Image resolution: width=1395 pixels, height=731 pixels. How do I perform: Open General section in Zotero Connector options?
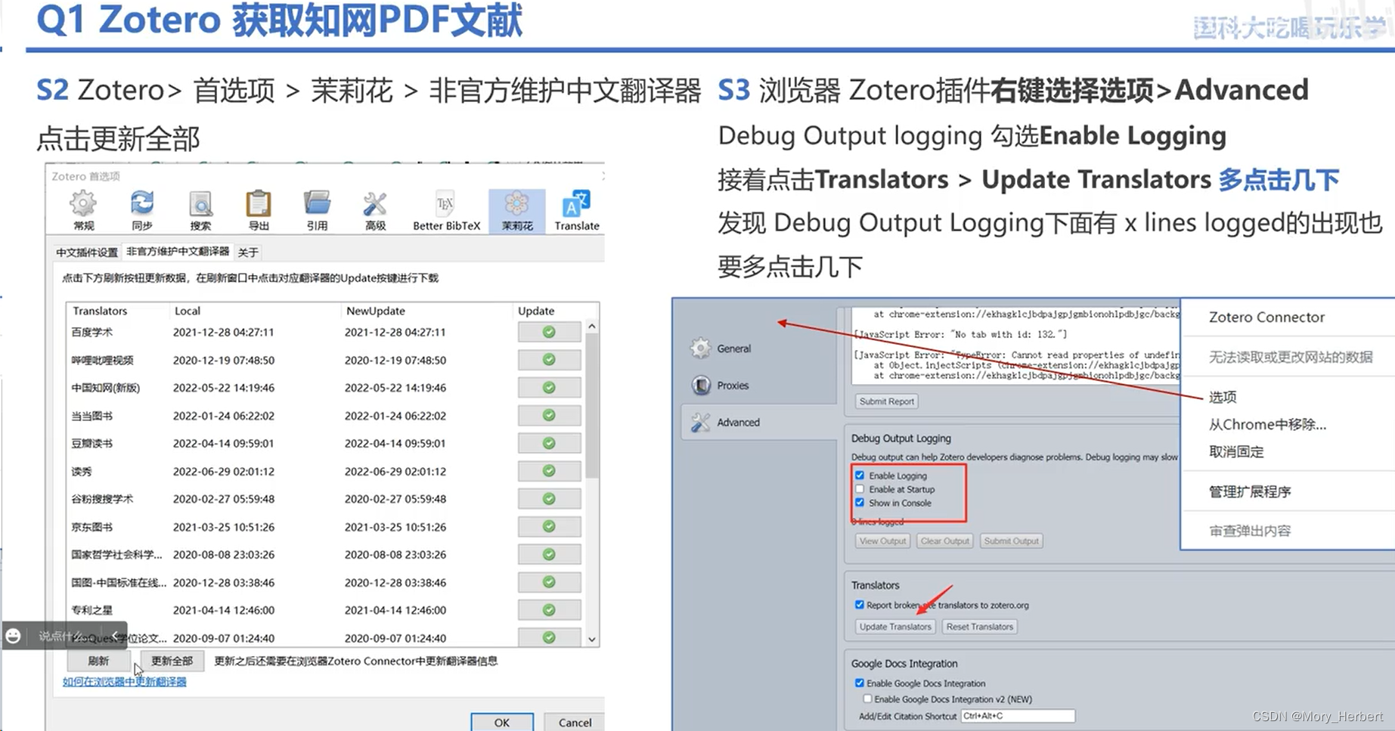(721, 348)
